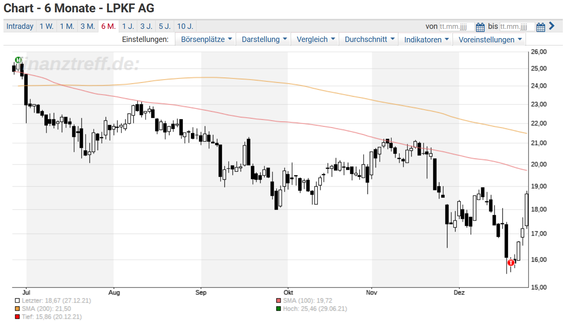Viewport: 564px width, 323px height.
Task: Click the 26,00 price axis label
Action: point(539,52)
